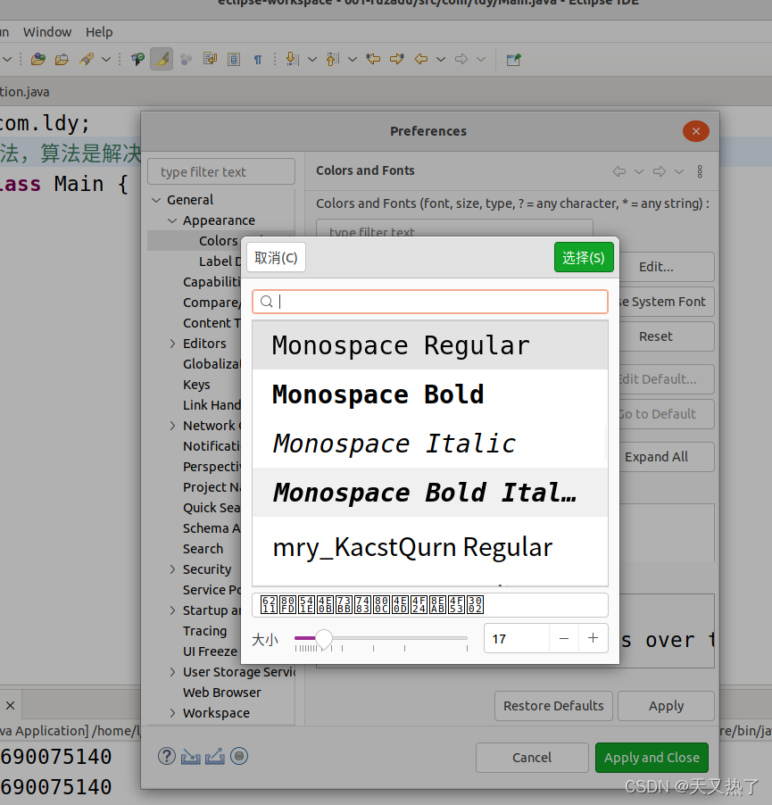Screen dimensions: 772x805
Task: Click the green 选择(S) select button
Action: (584, 257)
